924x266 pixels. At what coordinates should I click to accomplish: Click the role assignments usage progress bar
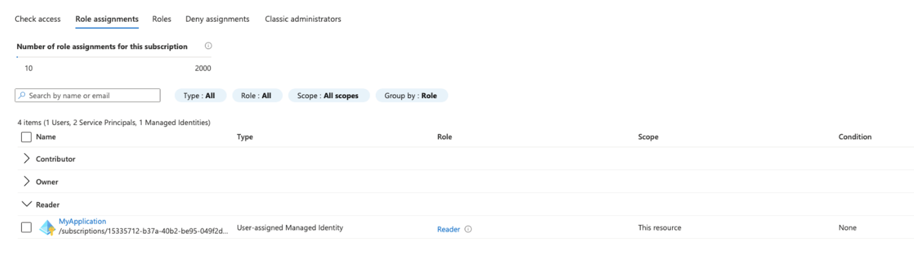point(113,57)
